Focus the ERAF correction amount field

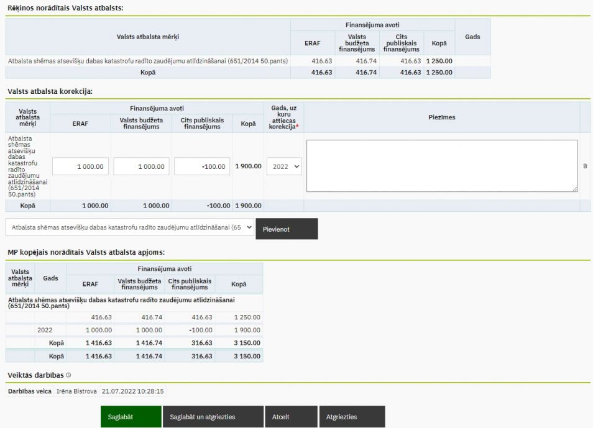[x=80, y=166]
